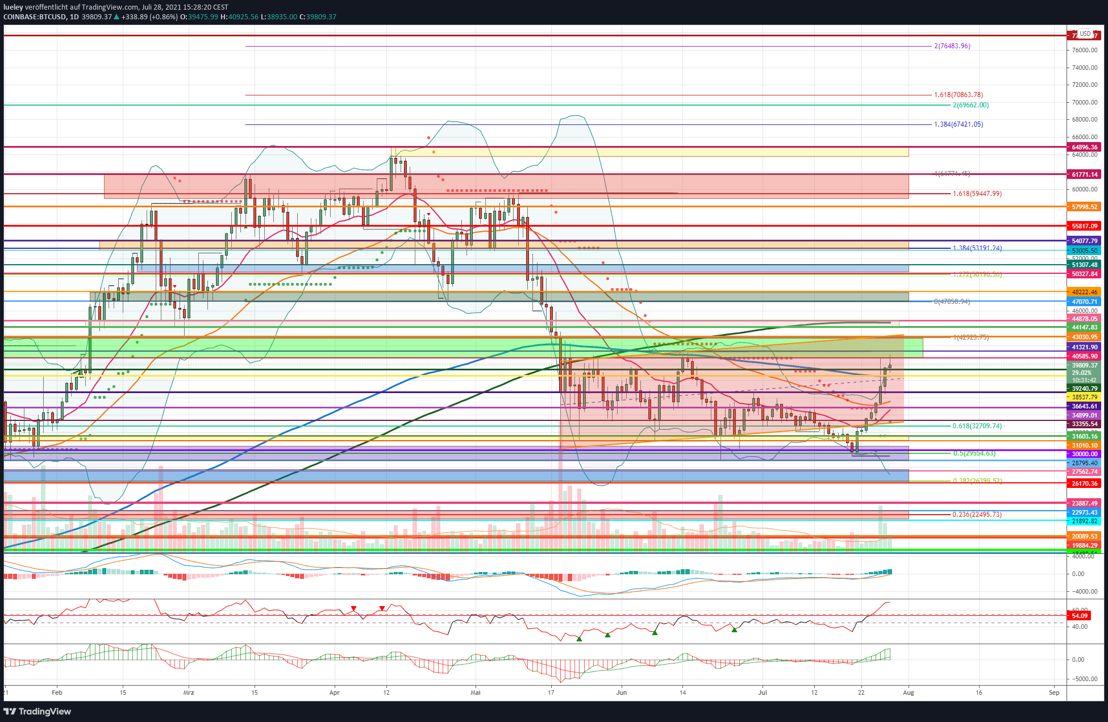Viewport: 1108px width, 722px height.
Task: Select the 1.618(59447.99) Fibonacci label
Action: (x=977, y=194)
